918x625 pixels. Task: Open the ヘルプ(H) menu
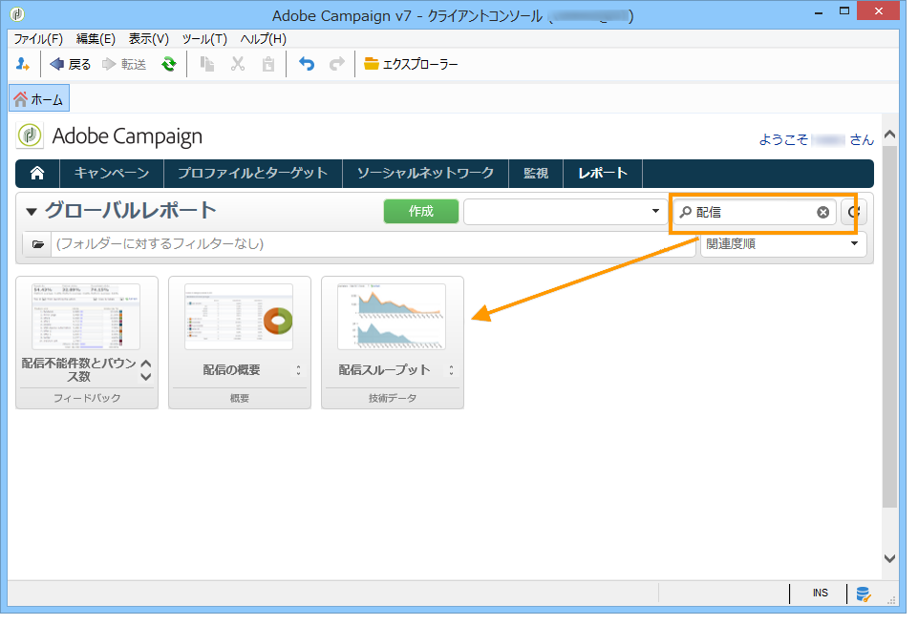(x=263, y=39)
